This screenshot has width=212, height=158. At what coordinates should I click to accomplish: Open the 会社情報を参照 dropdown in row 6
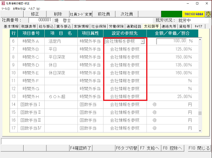coord(142,41)
